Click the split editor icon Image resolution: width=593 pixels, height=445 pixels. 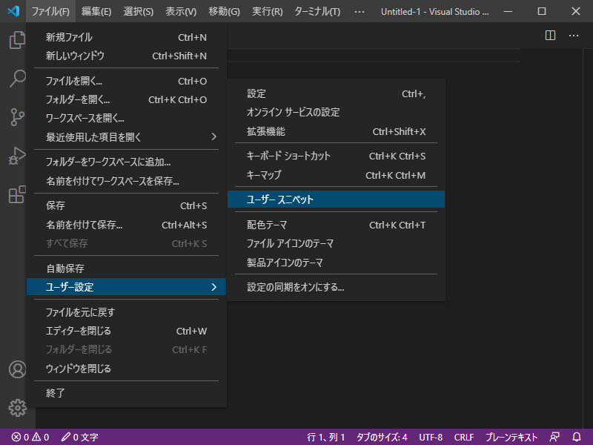pos(550,36)
